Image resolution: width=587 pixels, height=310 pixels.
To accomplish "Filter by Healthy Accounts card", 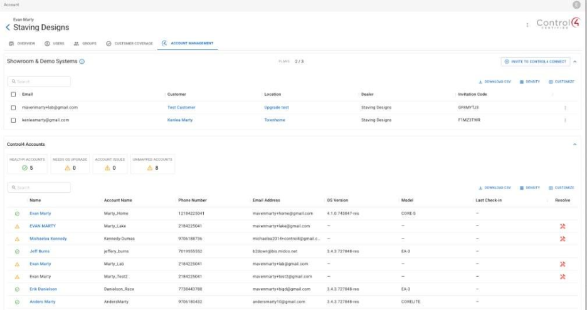I will pyautogui.click(x=28, y=164).
